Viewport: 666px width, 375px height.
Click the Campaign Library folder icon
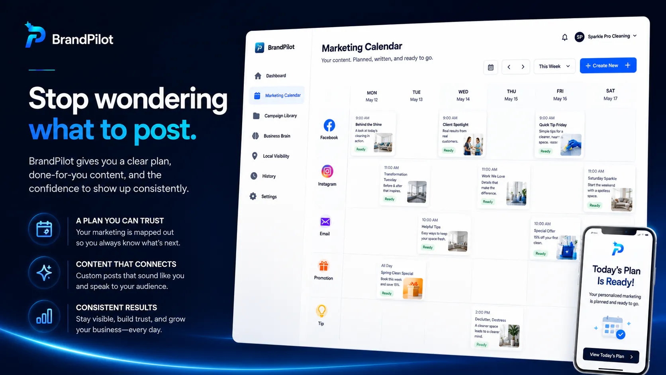pyautogui.click(x=256, y=116)
